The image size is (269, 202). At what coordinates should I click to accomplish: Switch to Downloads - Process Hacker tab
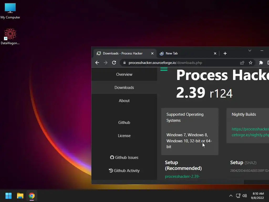tap(125, 53)
